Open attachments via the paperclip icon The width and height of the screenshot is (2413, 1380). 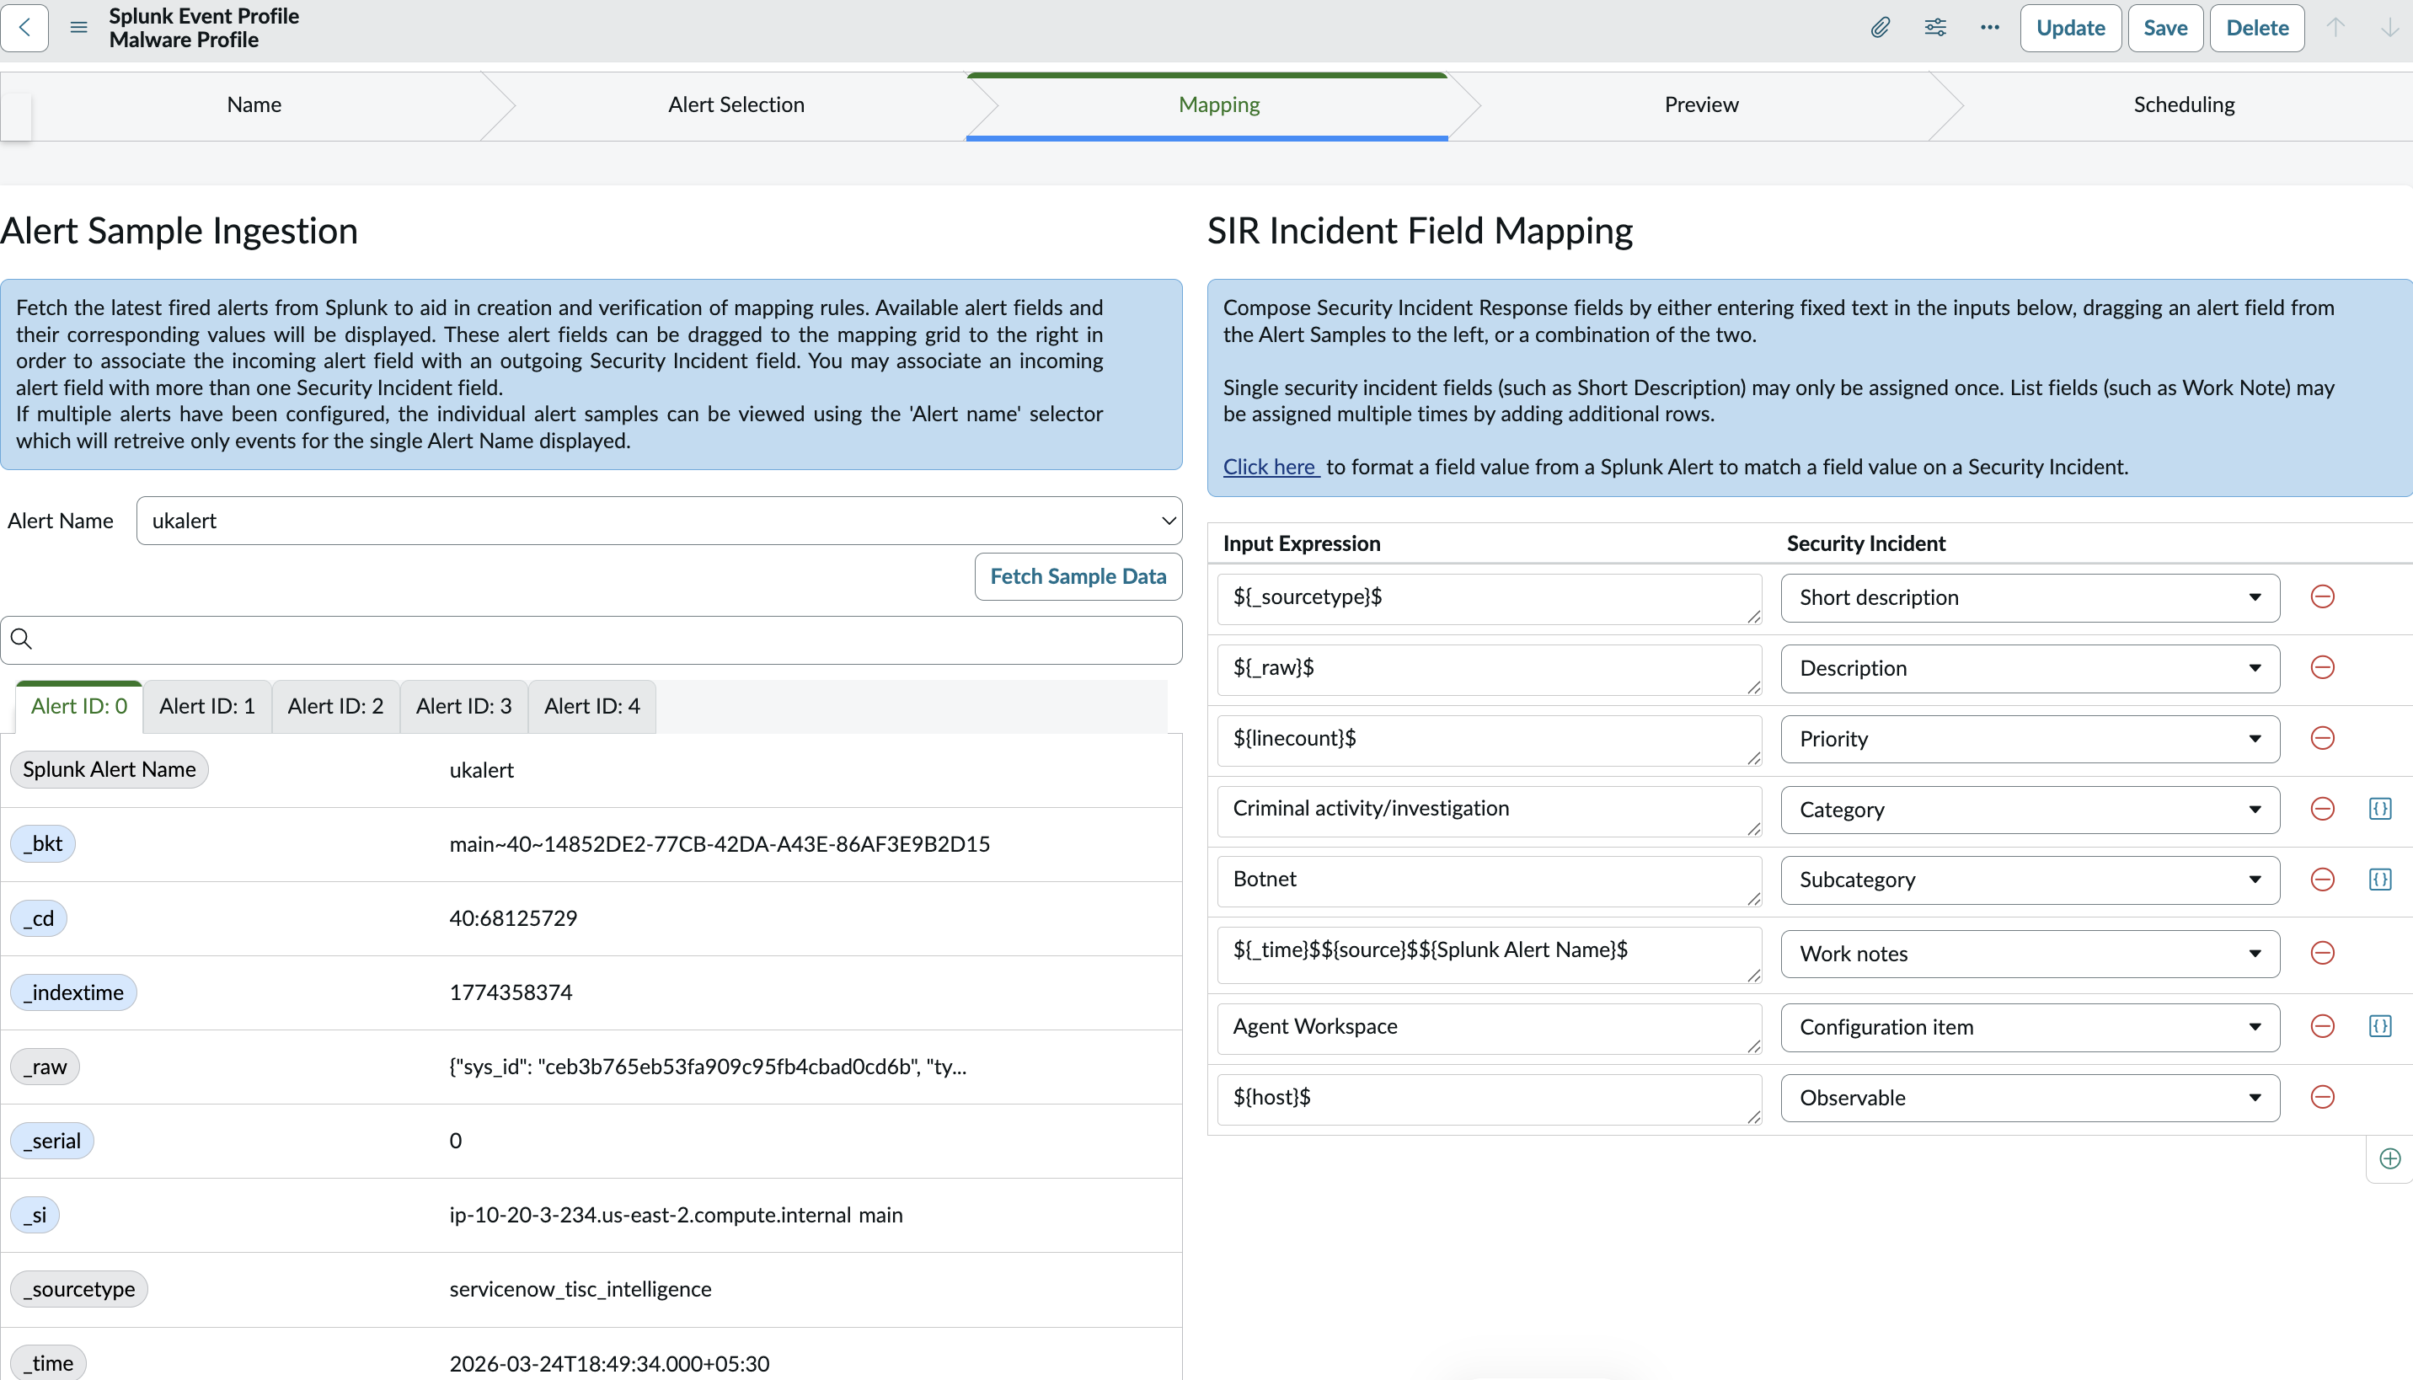pyautogui.click(x=1881, y=28)
